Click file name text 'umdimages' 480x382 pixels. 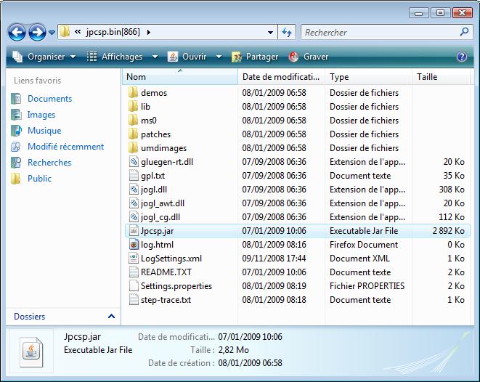tap(163, 148)
